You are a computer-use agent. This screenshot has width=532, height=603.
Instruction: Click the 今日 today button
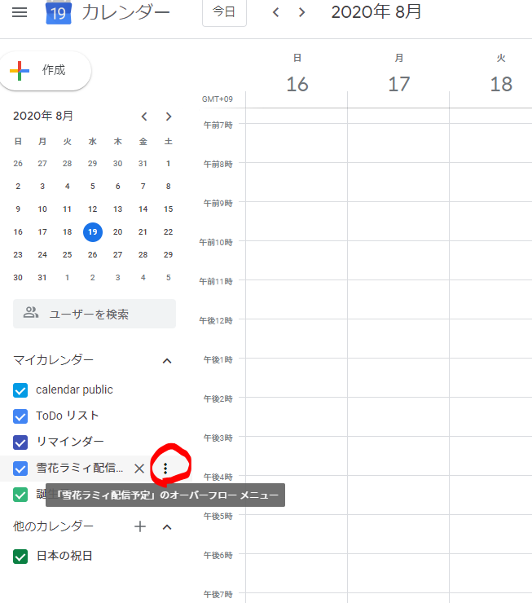pos(224,12)
